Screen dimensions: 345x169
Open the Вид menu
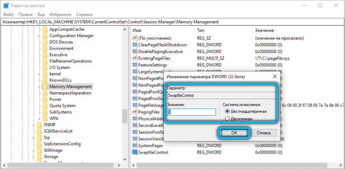click(41, 15)
